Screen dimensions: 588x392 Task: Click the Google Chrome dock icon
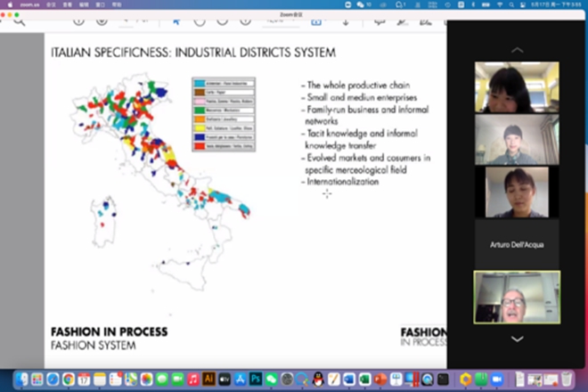coord(69,380)
